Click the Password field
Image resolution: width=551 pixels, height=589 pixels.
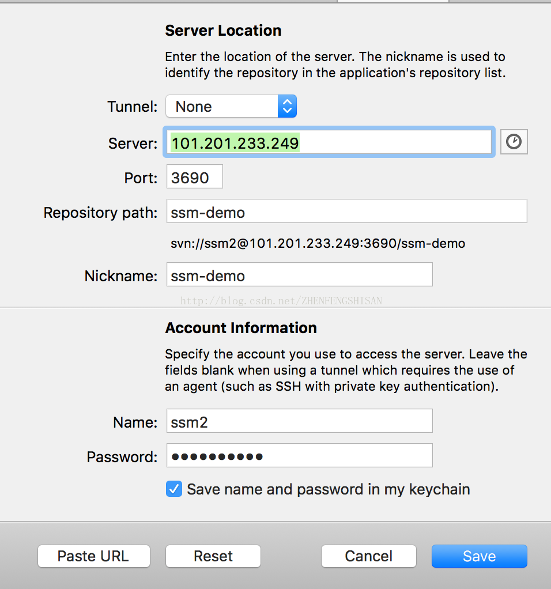(x=299, y=455)
